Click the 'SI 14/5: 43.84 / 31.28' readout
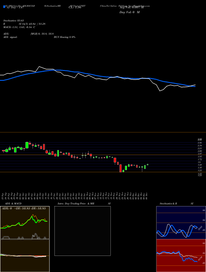 [32, 24]
